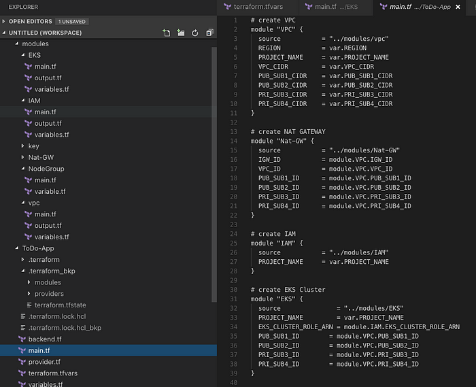476x387 pixels.
Task: Click the "../modules/IAM" source string
Action: click(359, 252)
